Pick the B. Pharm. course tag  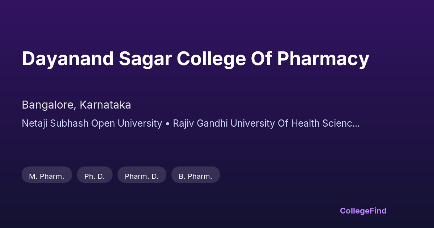click(195, 176)
